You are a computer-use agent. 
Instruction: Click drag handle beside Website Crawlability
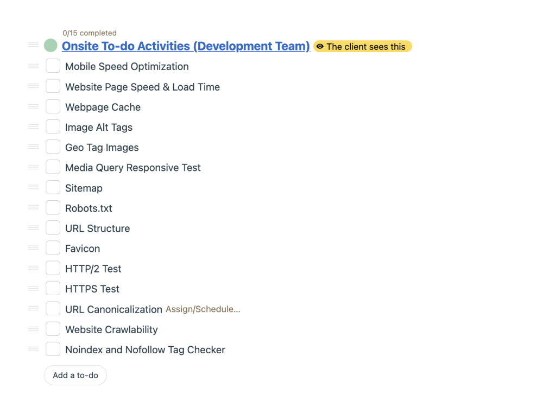click(x=34, y=328)
